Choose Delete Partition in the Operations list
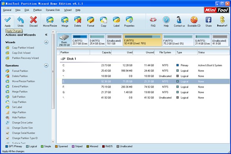The height and width of the screenshot is (154, 231). [20, 76]
